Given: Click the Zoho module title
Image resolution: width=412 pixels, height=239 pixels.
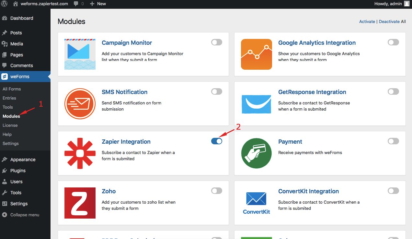Looking at the screenshot, I should pyautogui.click(x=109, y=191).
